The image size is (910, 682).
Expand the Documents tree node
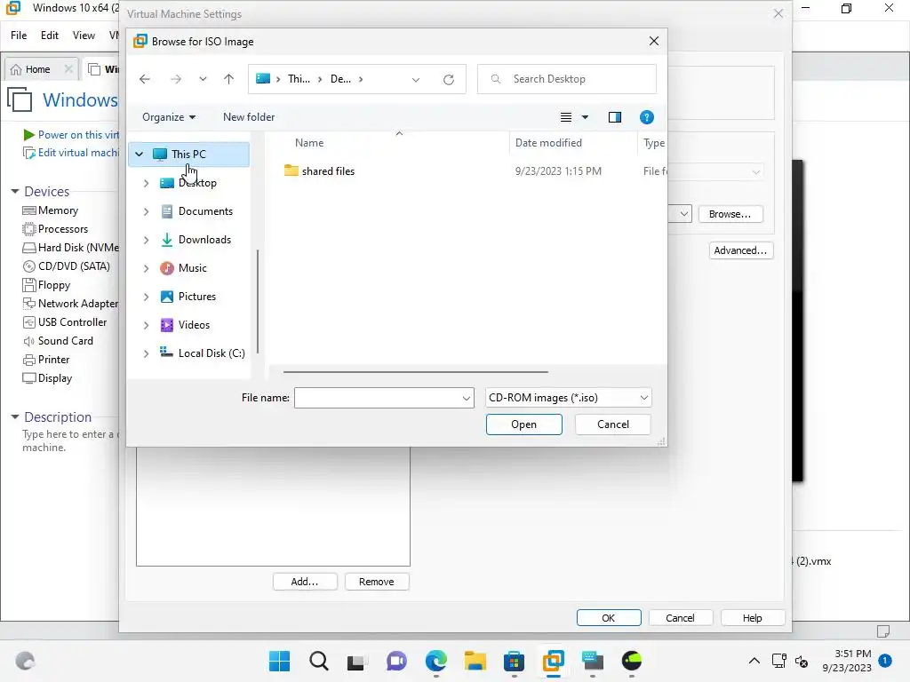point(147,211)
